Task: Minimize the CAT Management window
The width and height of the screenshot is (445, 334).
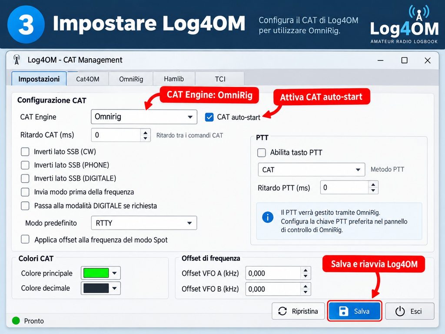Action: [381, 60]
